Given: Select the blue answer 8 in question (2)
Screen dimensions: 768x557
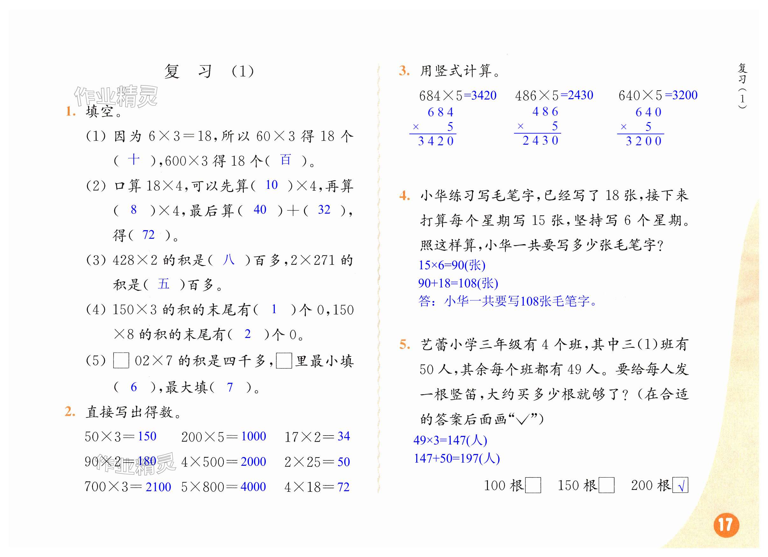Looking at the screenshot, I should (134, 210).
